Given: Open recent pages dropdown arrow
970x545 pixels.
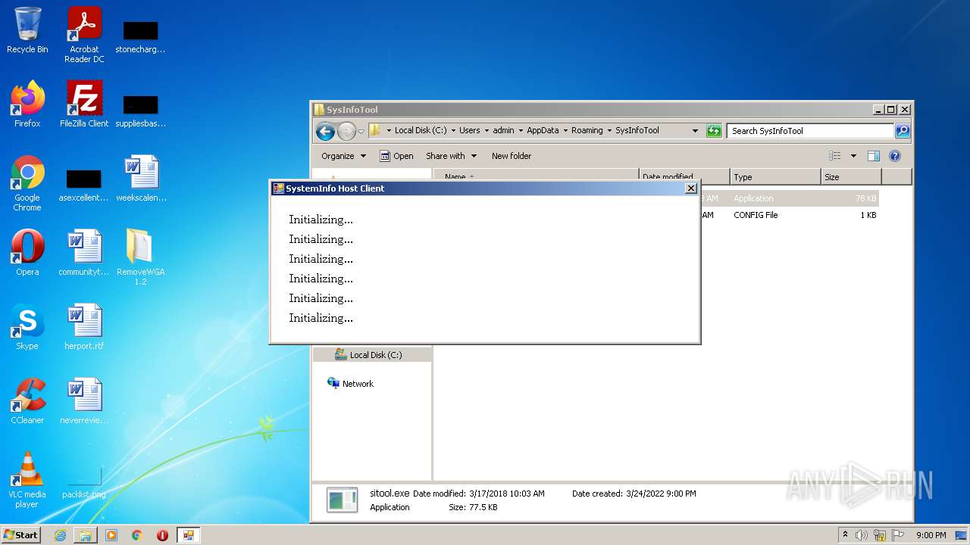Looking at the screenshot, I should (x=361, y=131).
